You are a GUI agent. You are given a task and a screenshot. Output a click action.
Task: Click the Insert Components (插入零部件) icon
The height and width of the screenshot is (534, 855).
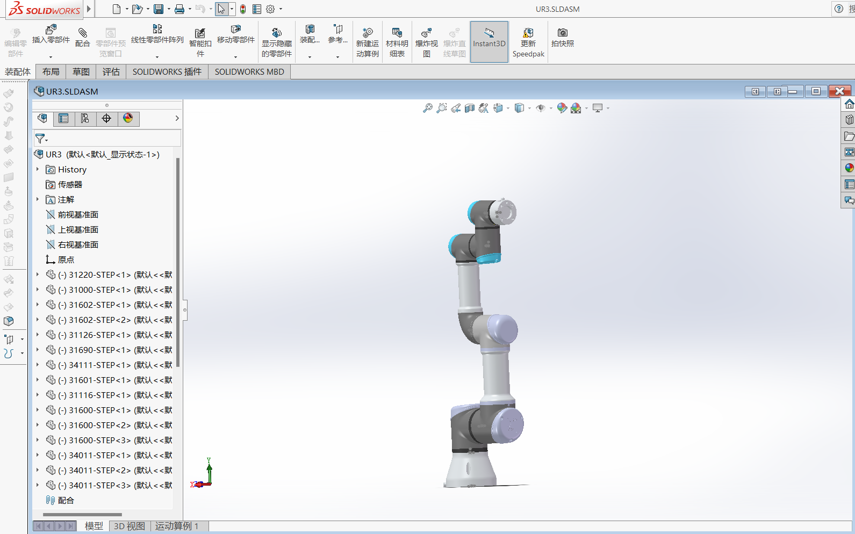coord(51,30)
